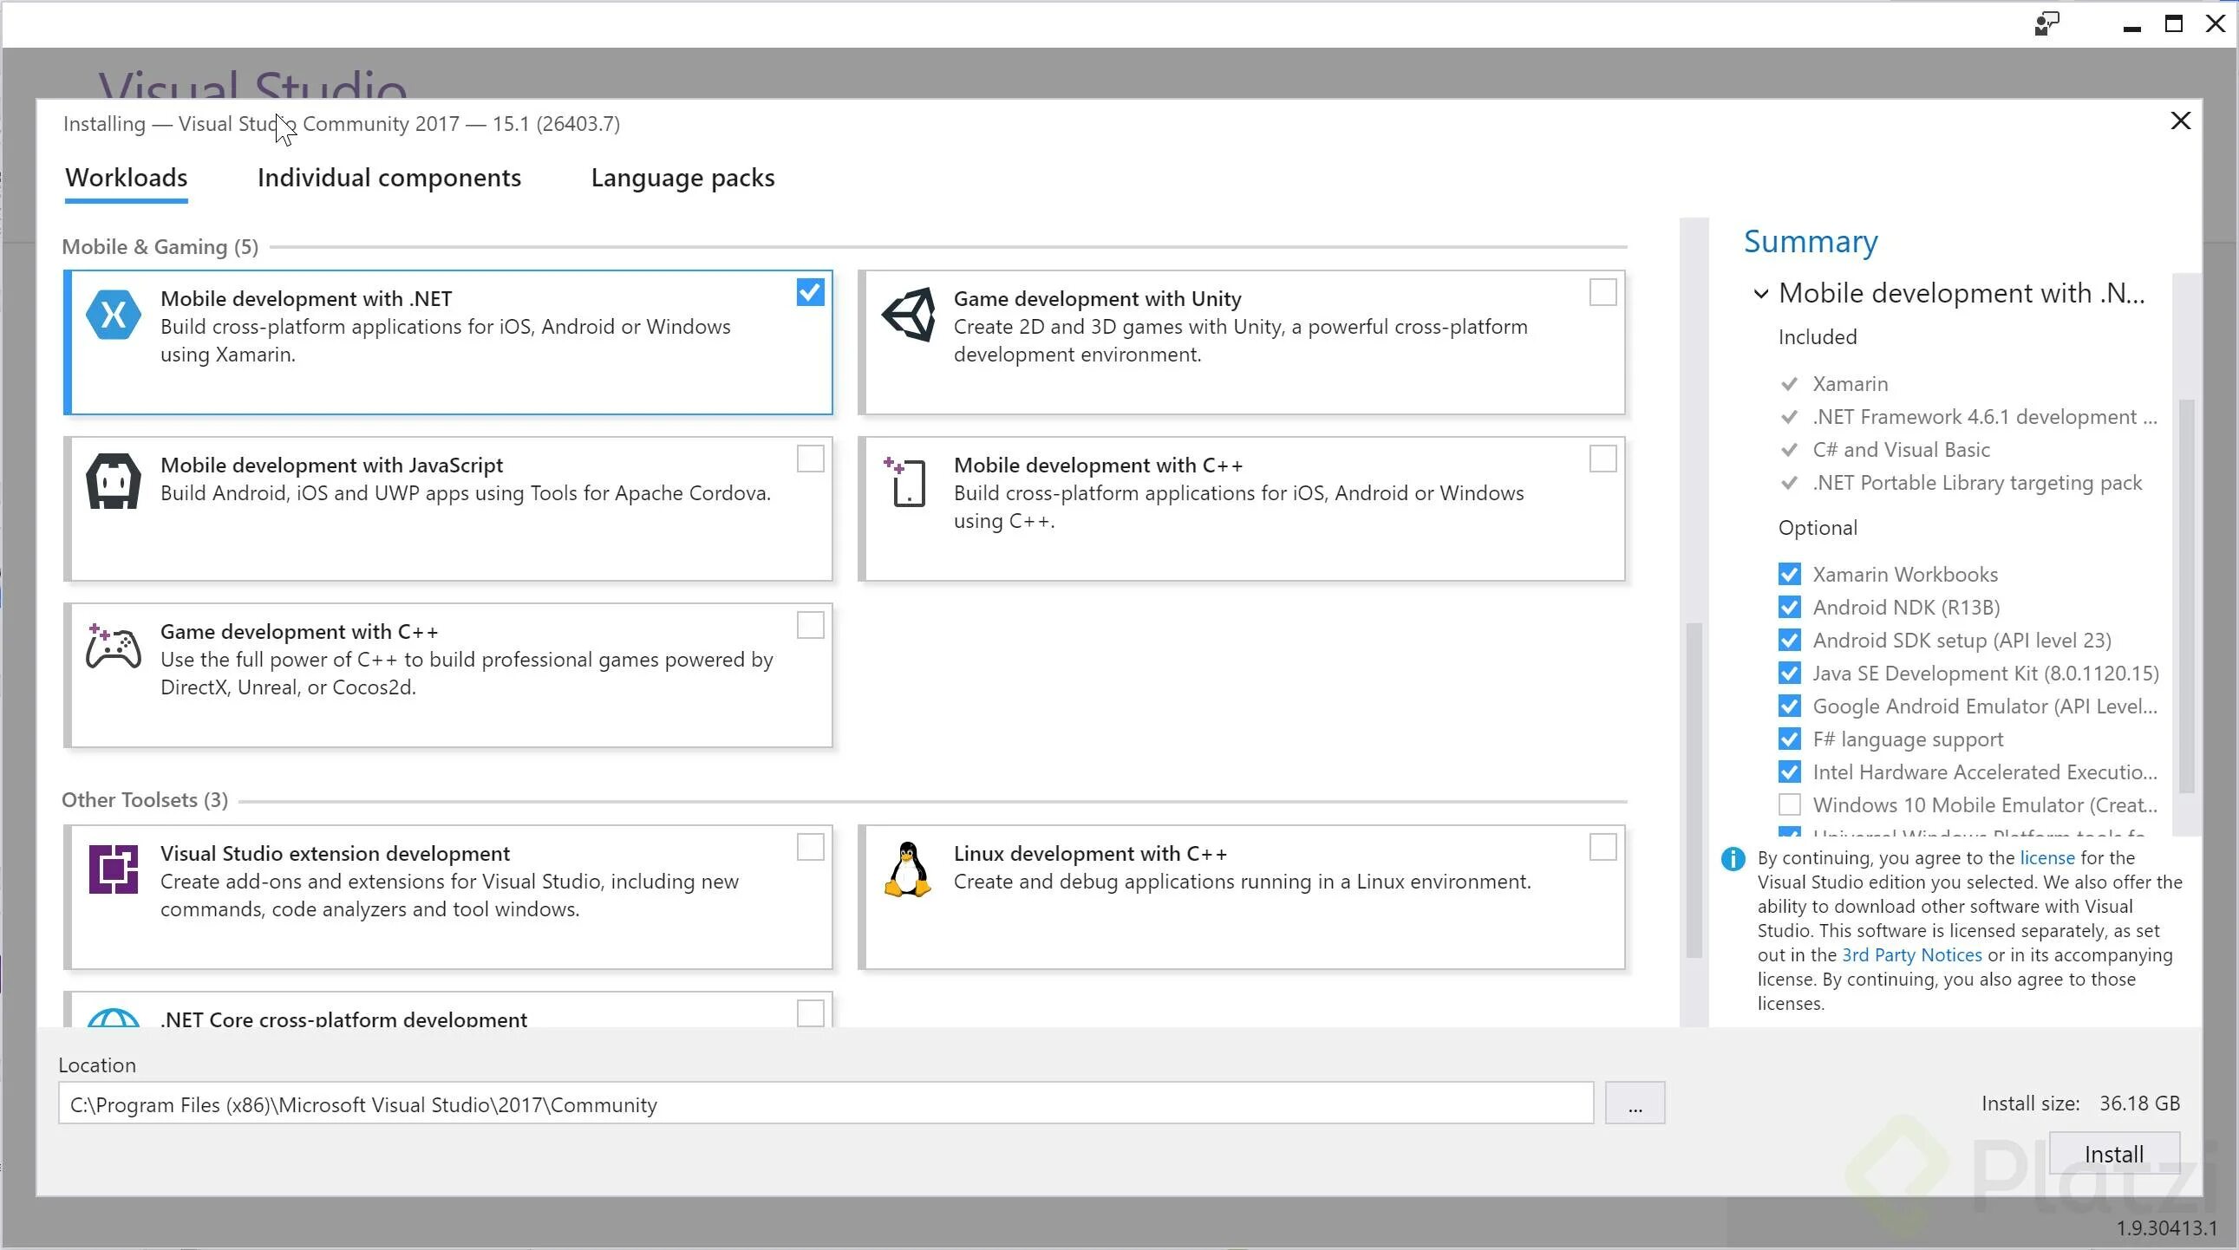The height and width of the screenshot is (1250, 2239).
Task: Click the license info icon in Summary
Action: click(x=1733, y=859)
